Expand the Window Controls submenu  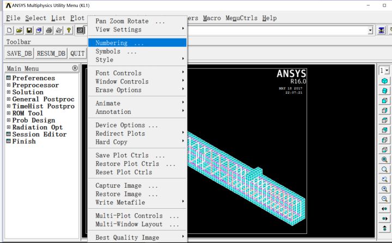pos(137,81)
